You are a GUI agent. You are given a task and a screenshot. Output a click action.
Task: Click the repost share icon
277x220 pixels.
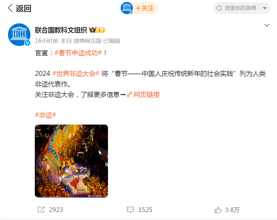point(41,210)
